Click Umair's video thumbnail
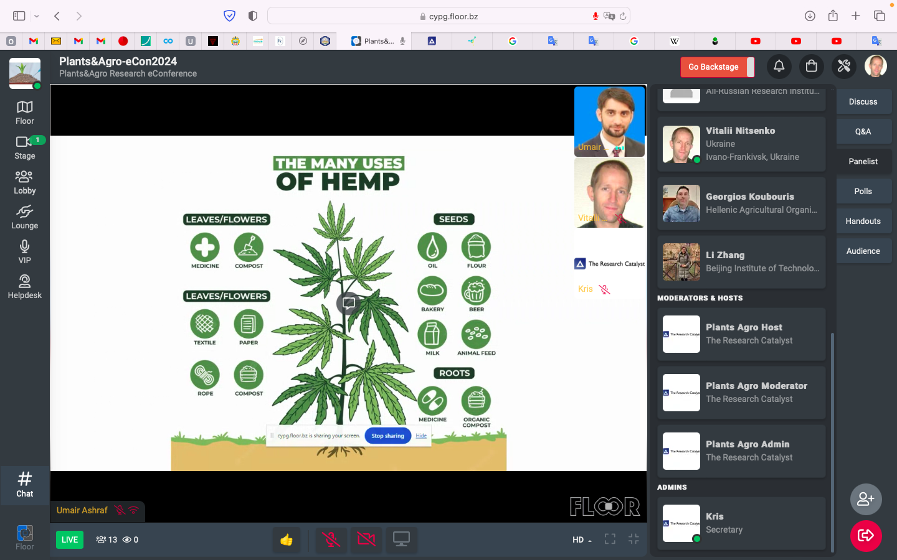The height and width of the screenshot is (560, 897). coord(609,121)
